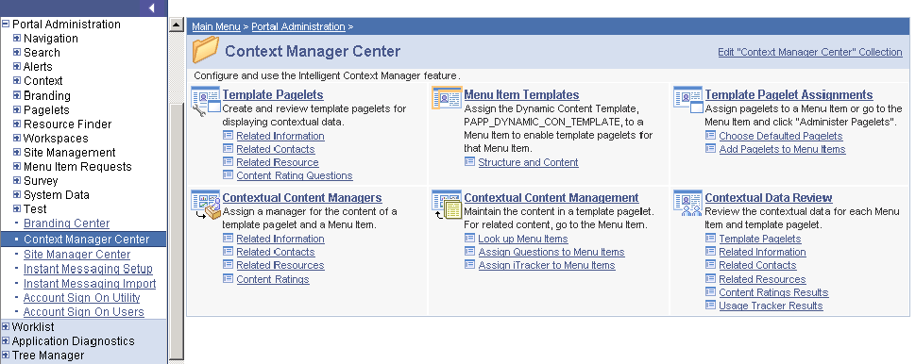Click Edit "Context Manager Center" Collection link
The height and width of the screenshot is (364, 916).
tap(809, 52)
